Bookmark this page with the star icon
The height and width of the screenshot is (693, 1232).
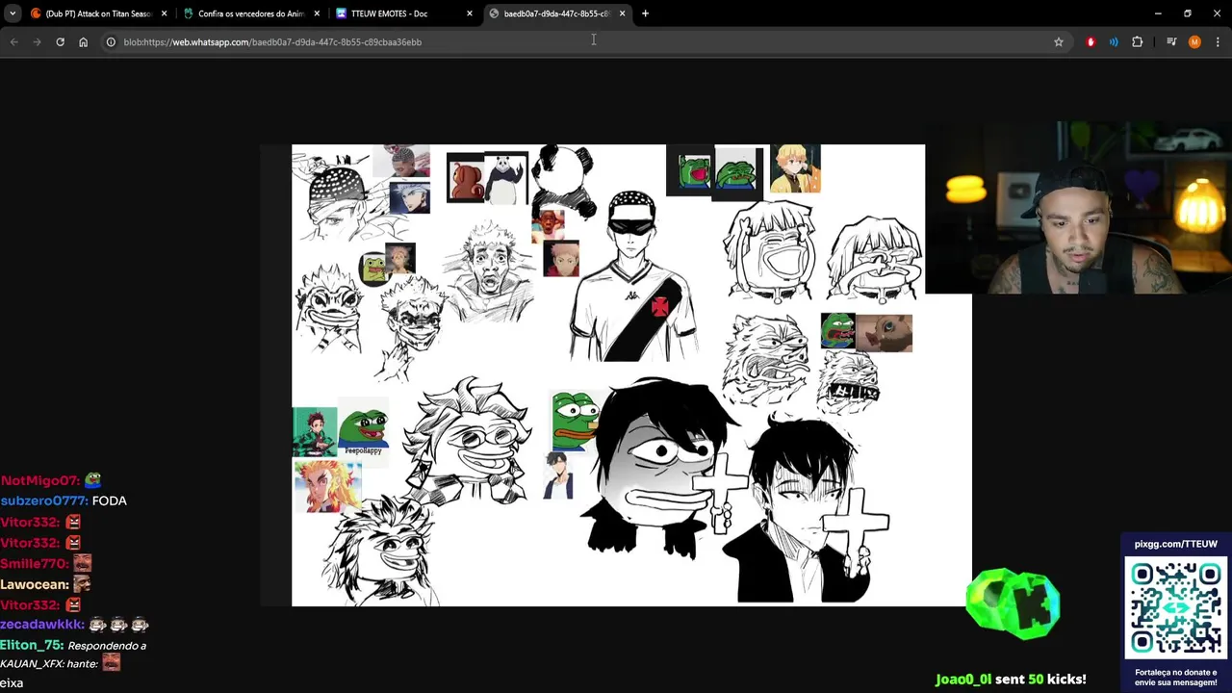[x=1059, y=42]
